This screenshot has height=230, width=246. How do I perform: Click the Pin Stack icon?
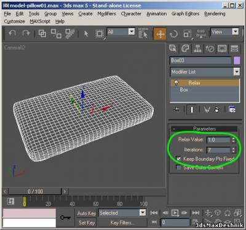coord(176,109)
